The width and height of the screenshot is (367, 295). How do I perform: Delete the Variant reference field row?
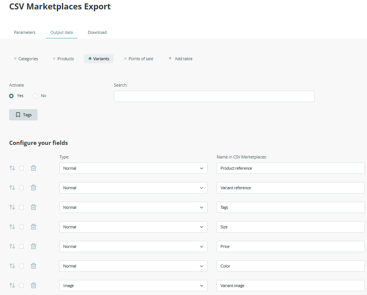(x=33, y=188)
